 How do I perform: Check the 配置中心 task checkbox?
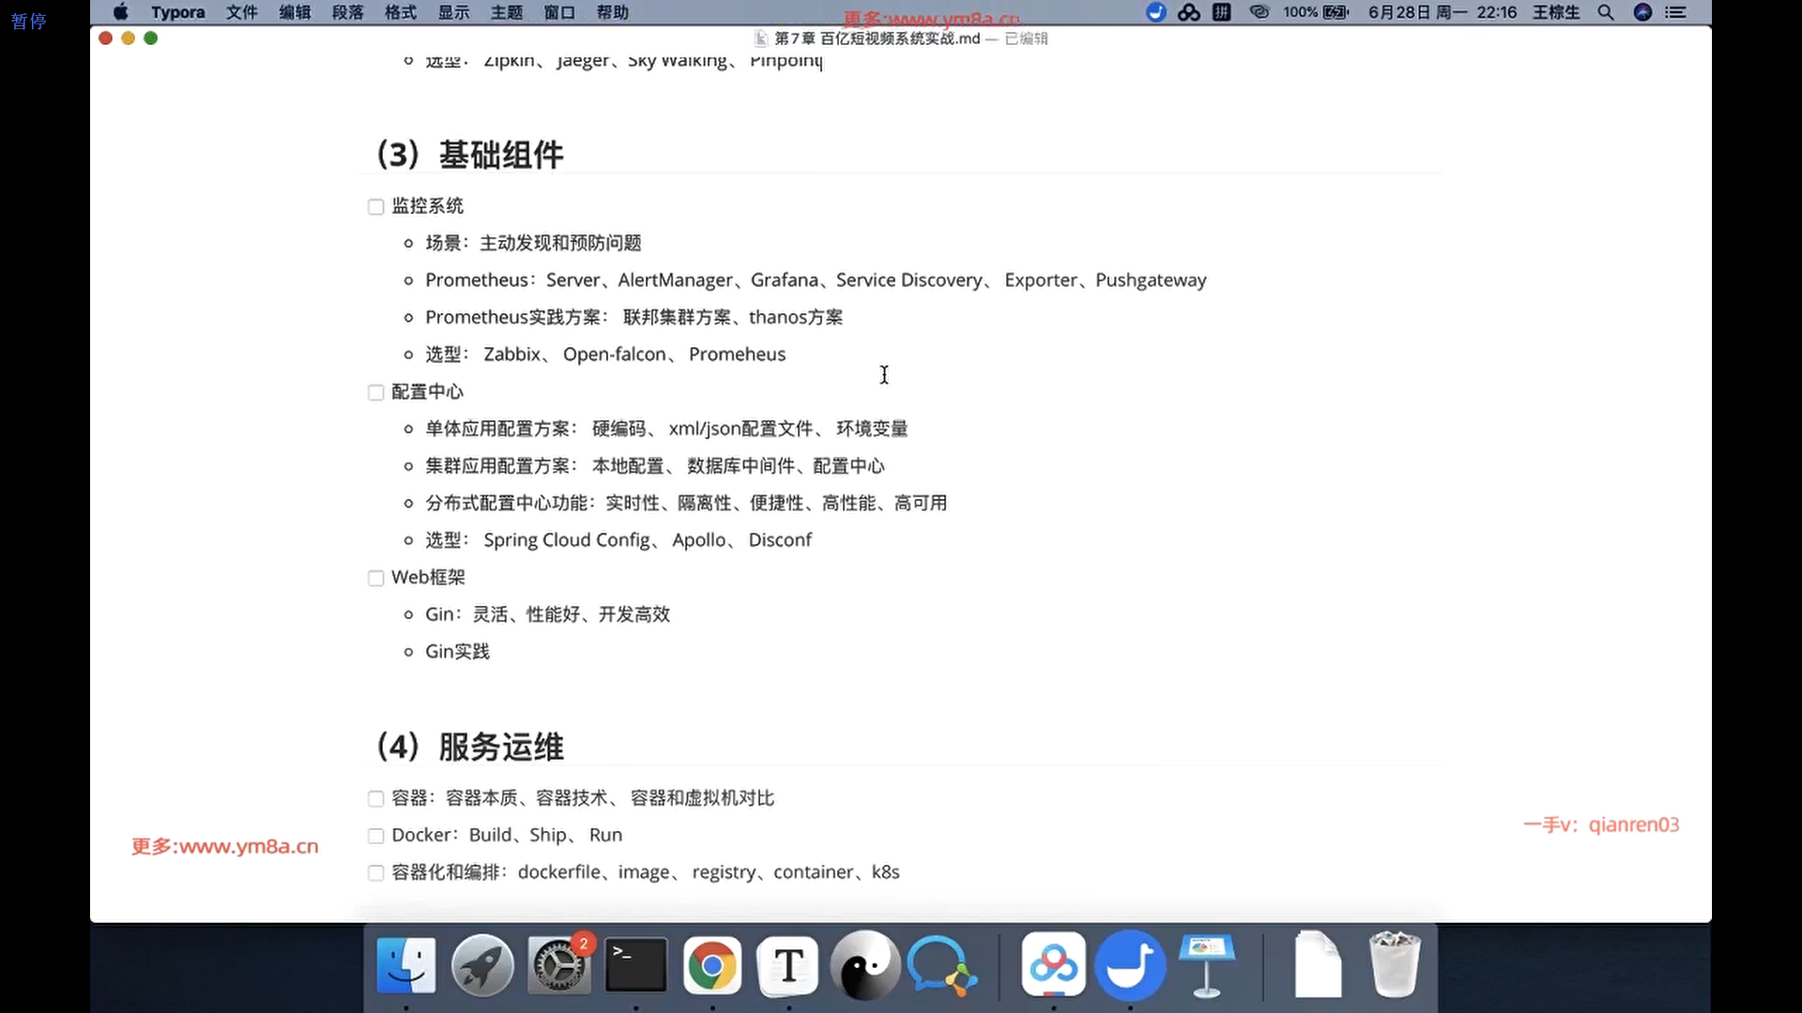[x=376, y=392]
